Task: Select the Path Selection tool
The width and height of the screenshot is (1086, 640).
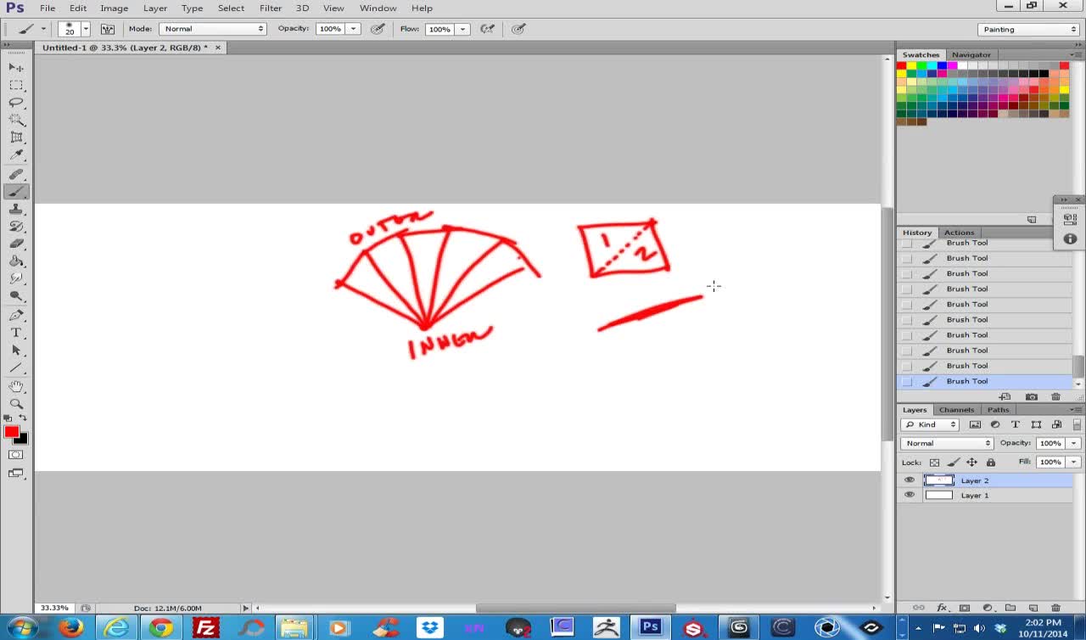Action: pyautogui.click(x=16, y=351)
